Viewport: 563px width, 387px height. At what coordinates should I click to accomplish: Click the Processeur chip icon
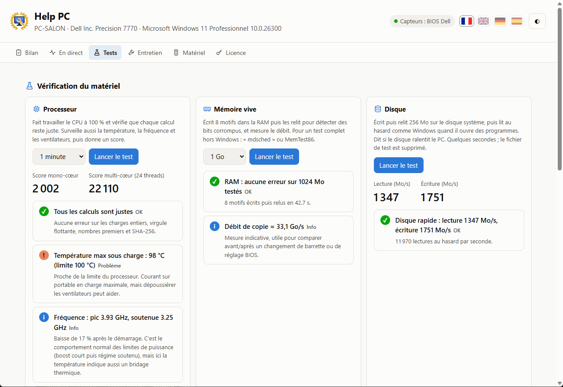point(37,109)
